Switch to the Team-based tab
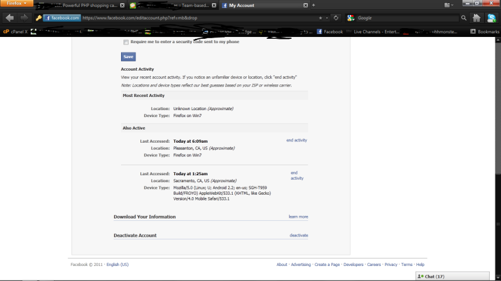The width and height of the screenshot is (501, 281). (174, 6)
